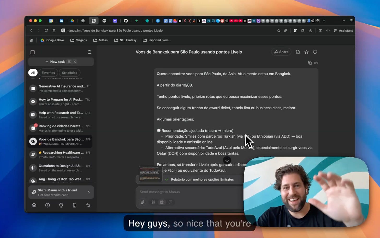Open Google Drive bookmark

[x=52, y=40]
